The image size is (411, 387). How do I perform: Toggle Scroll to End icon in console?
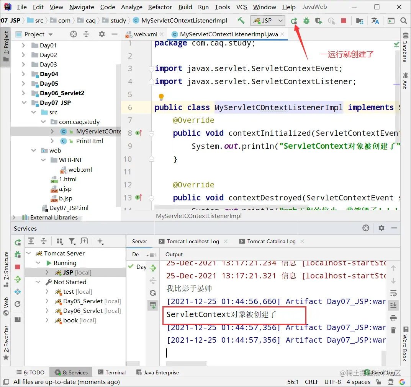(393, 306)
